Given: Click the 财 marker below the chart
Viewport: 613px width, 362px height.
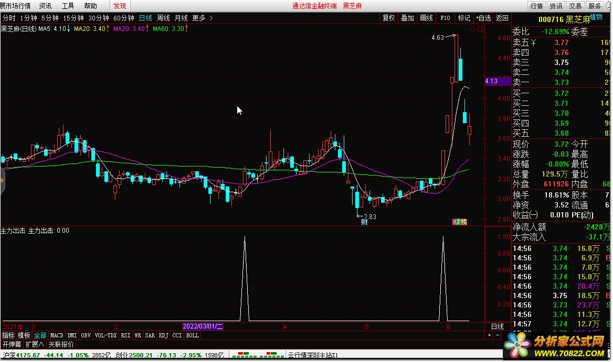Looking at the screenshot, I should [x=364, y=222].
